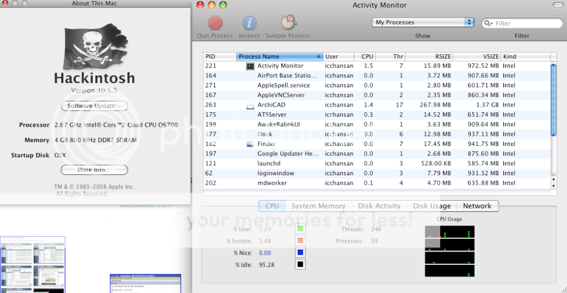This screenshot has width=567, height=293.
Task: Click ArchiCAD's 1.37 GB VSIZE value
Action: point(486,105)
